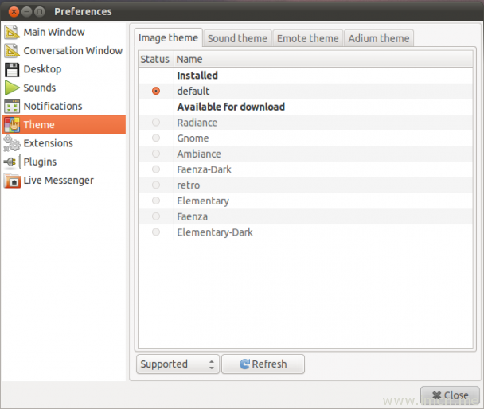484x409 pixels.
Task: Open the Main Window preferences section
Action: click(x=64, y=32)
